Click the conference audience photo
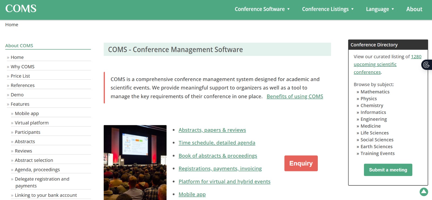Viewport: 432px width, 200px height. click(135, 162)
